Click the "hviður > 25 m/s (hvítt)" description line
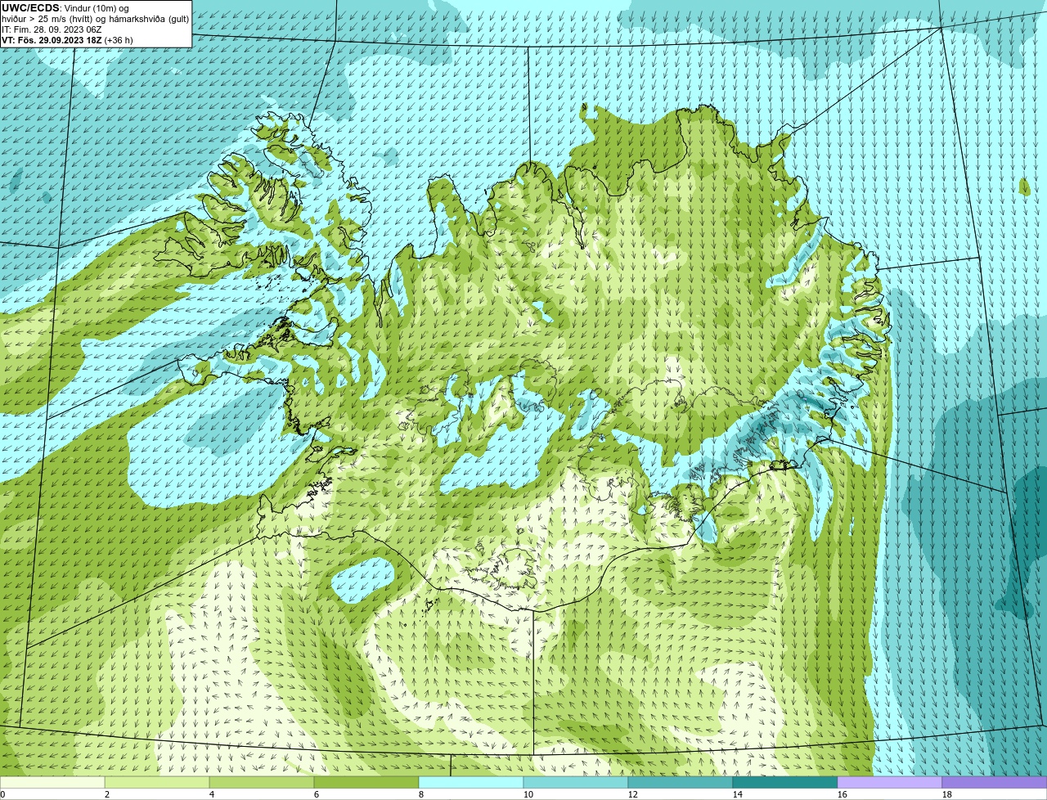Viewport: 1047px width, 800px height. [x=96, y=19]
